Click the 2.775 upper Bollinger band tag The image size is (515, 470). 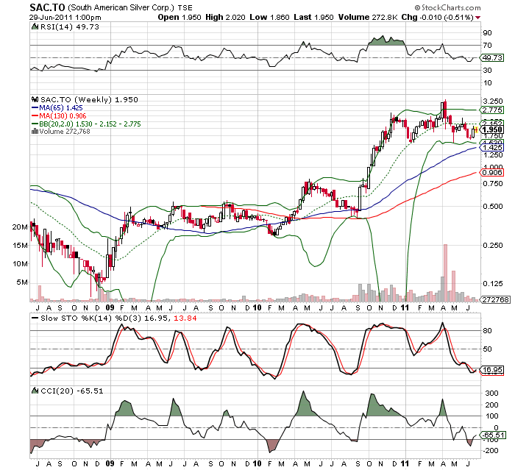pos(491,110)
